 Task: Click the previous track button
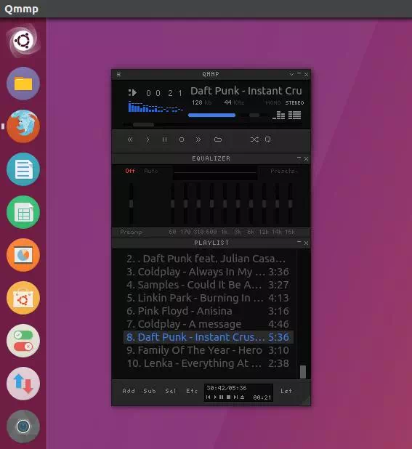pyautogui.click(x=130, y=139)
